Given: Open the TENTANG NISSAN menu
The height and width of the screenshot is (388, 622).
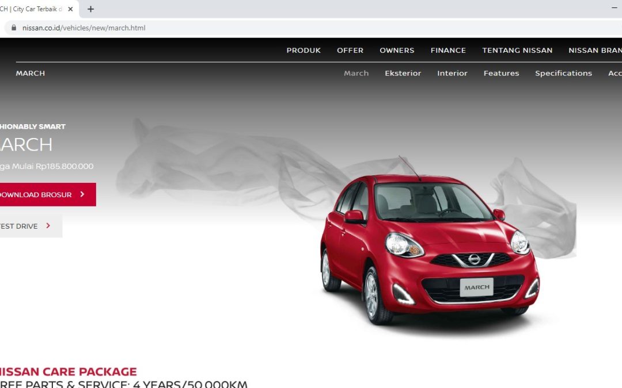Looking at the screenshot, I should click(517, 51).
